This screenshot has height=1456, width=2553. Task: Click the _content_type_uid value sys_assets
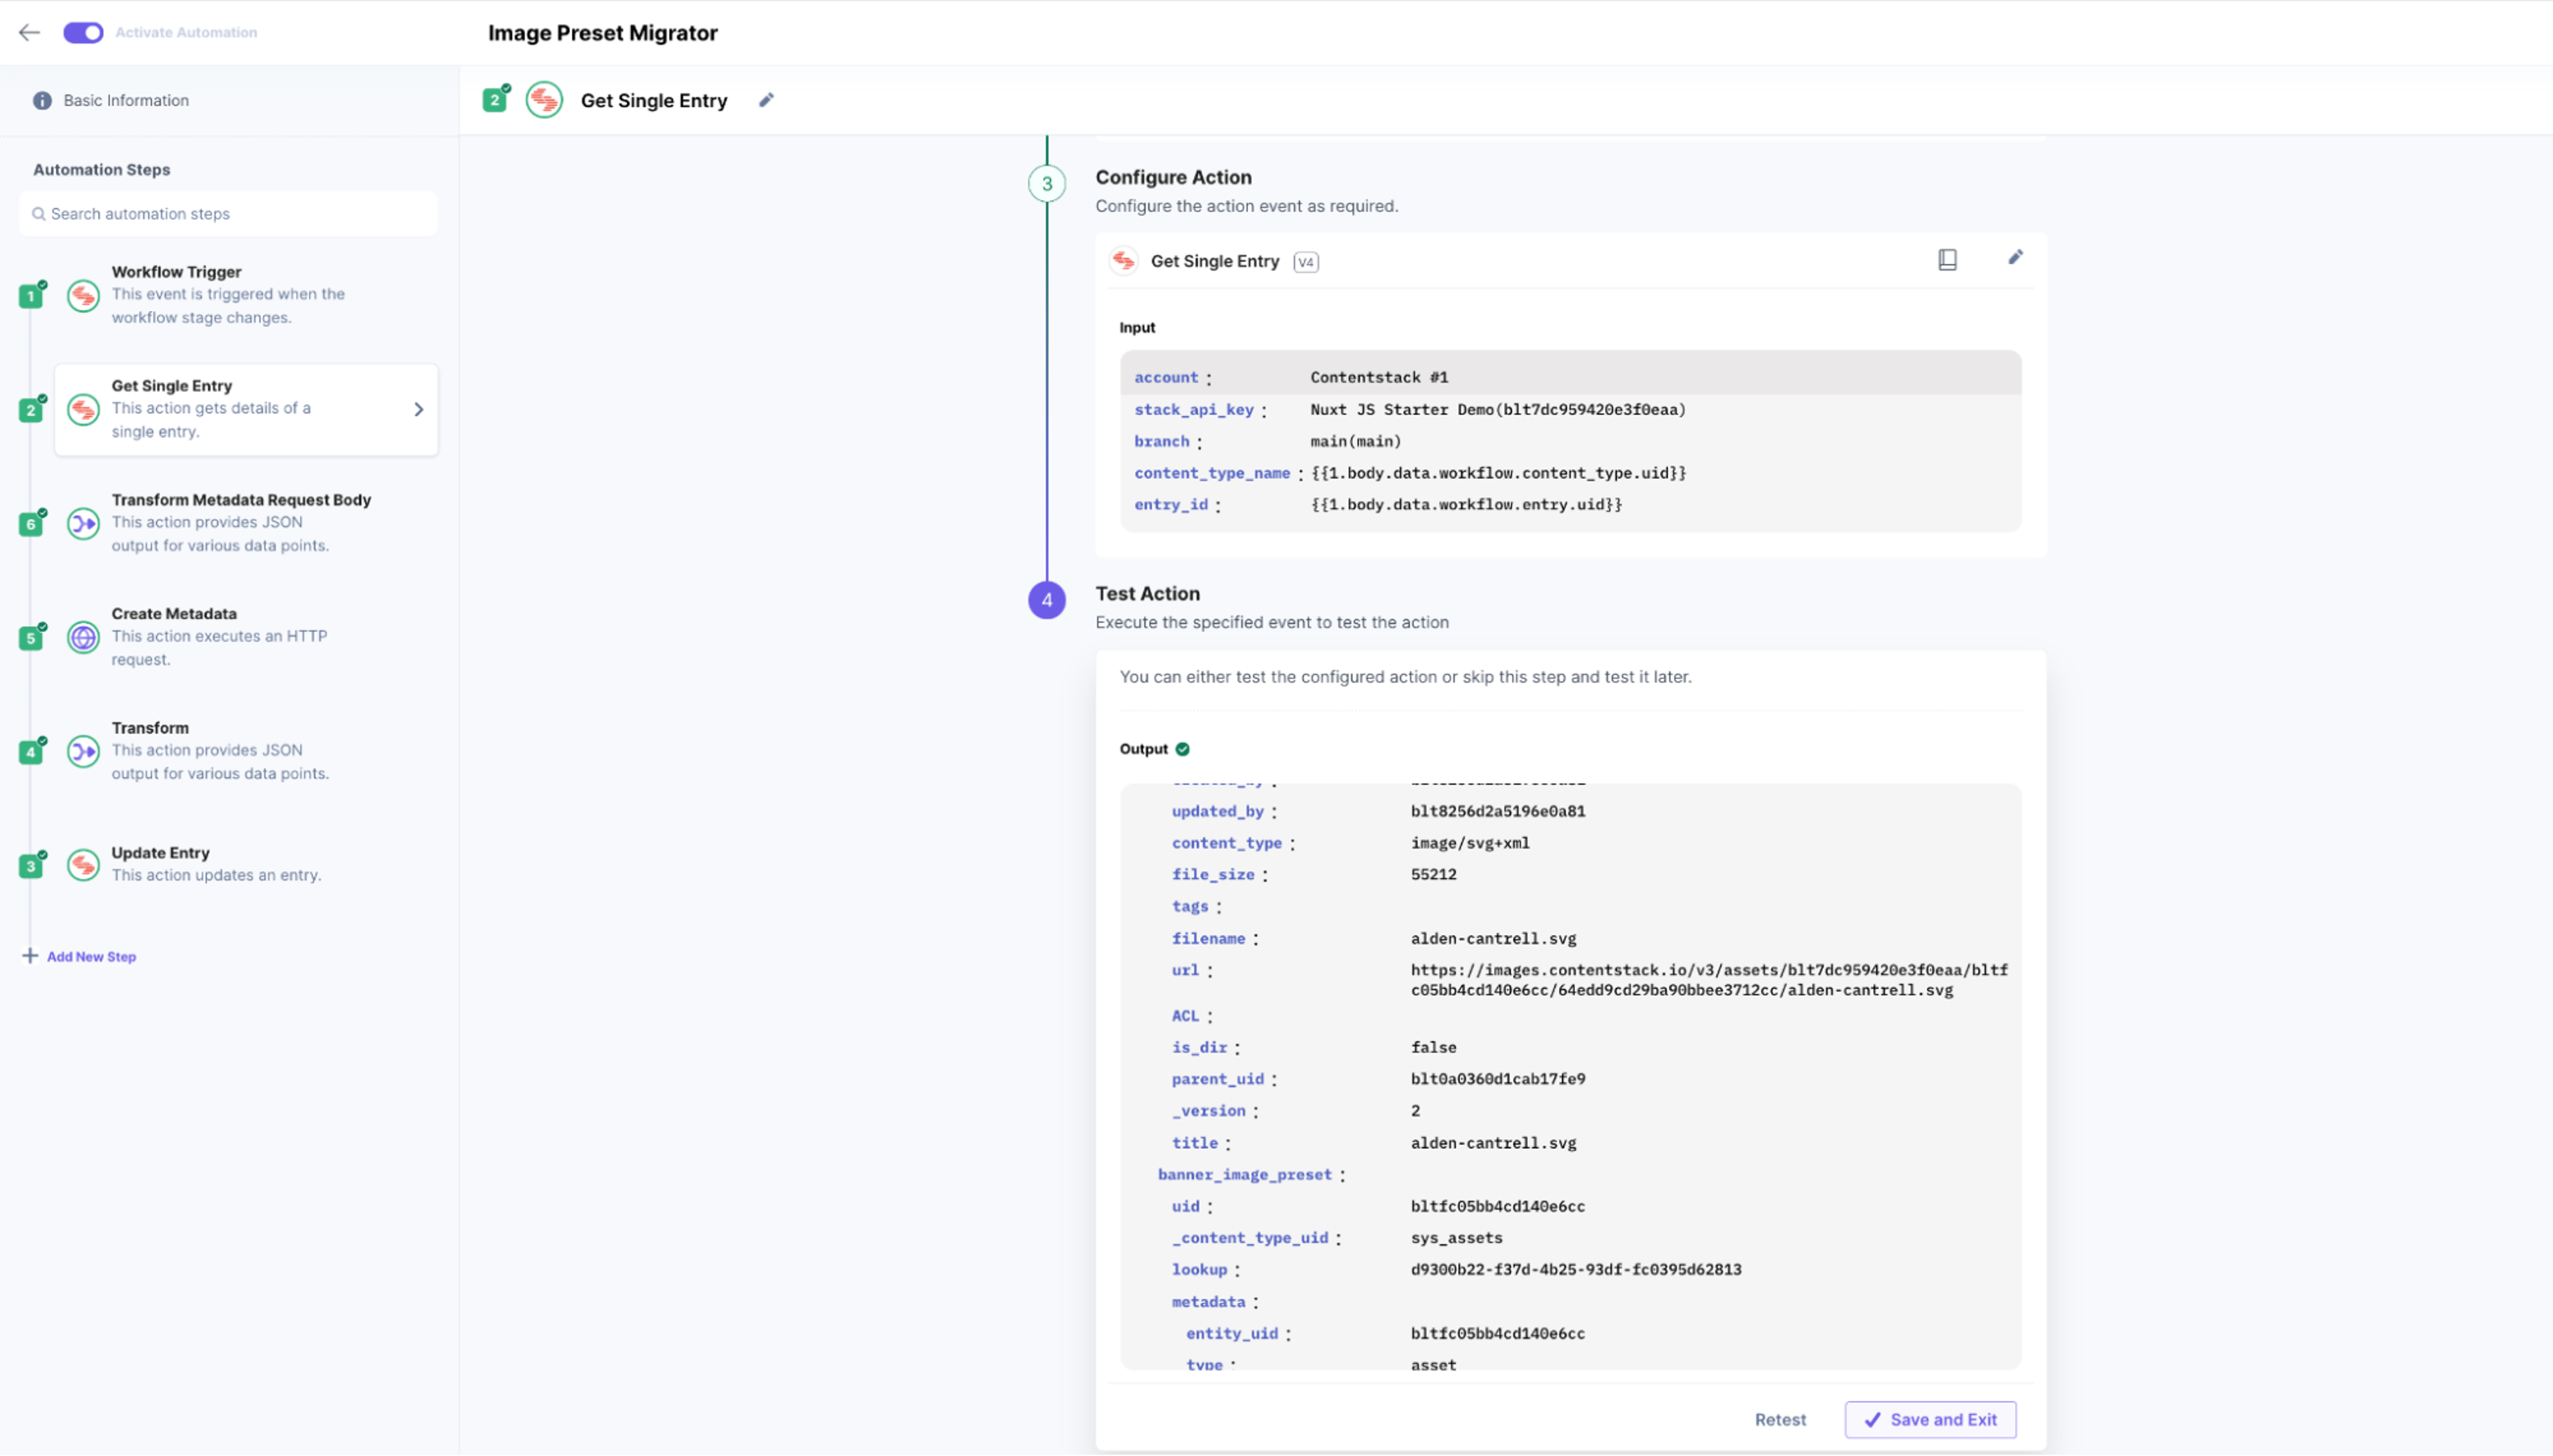point(1455,1238)
